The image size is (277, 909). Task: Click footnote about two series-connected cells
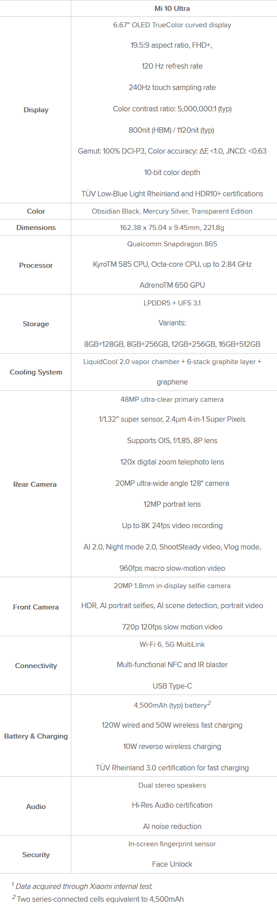tap(98, 899)
